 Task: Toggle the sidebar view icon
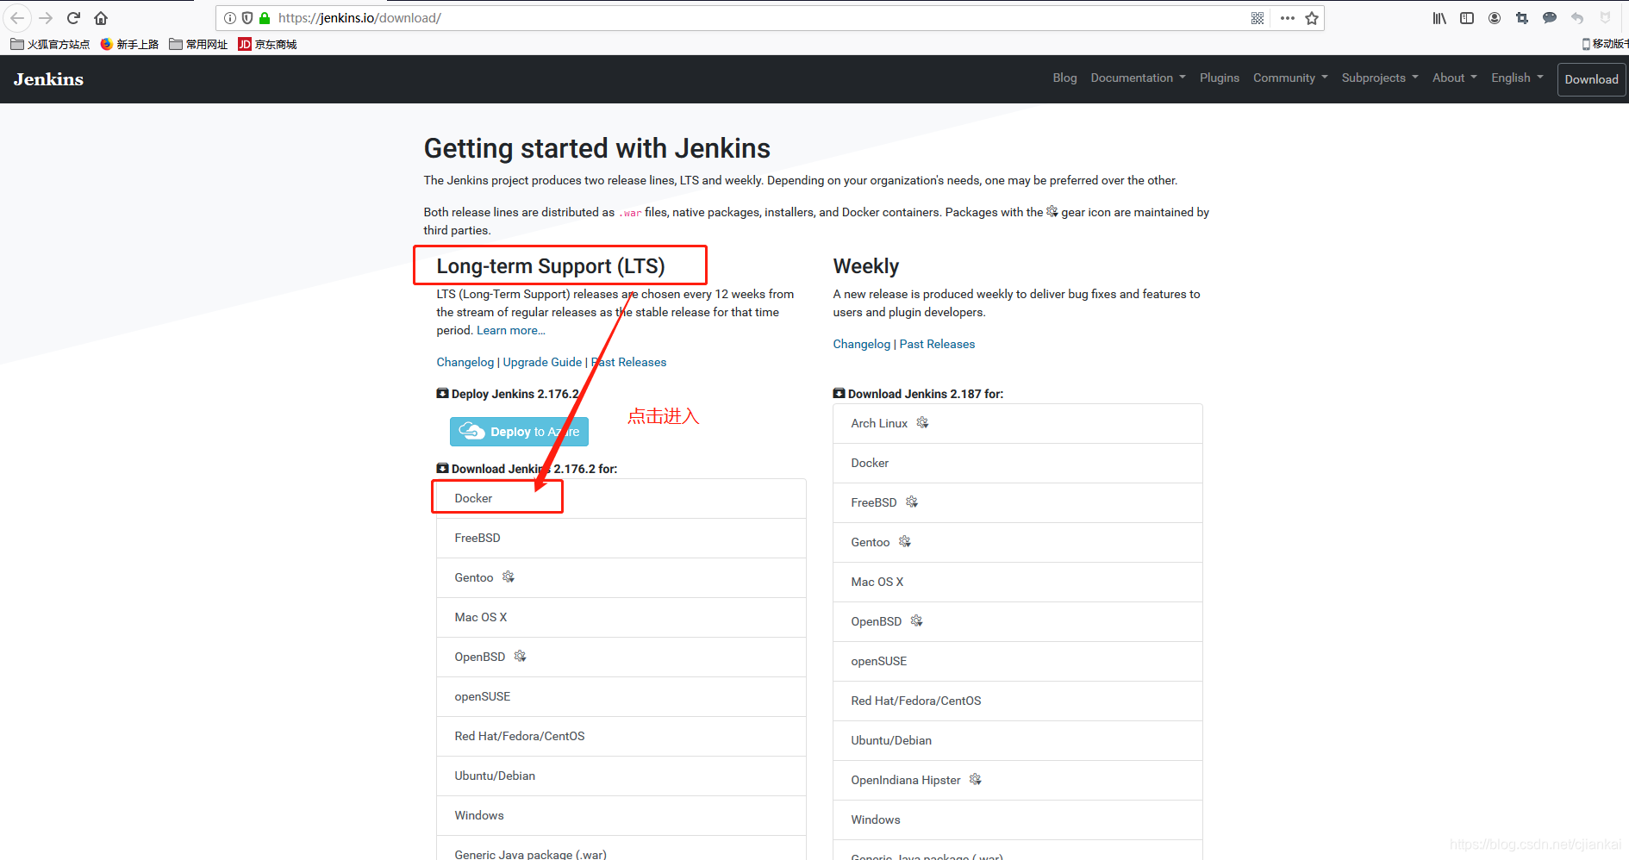(x=1467, y=18)
